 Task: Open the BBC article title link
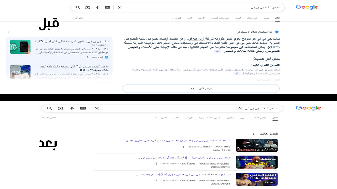[74, 68]
